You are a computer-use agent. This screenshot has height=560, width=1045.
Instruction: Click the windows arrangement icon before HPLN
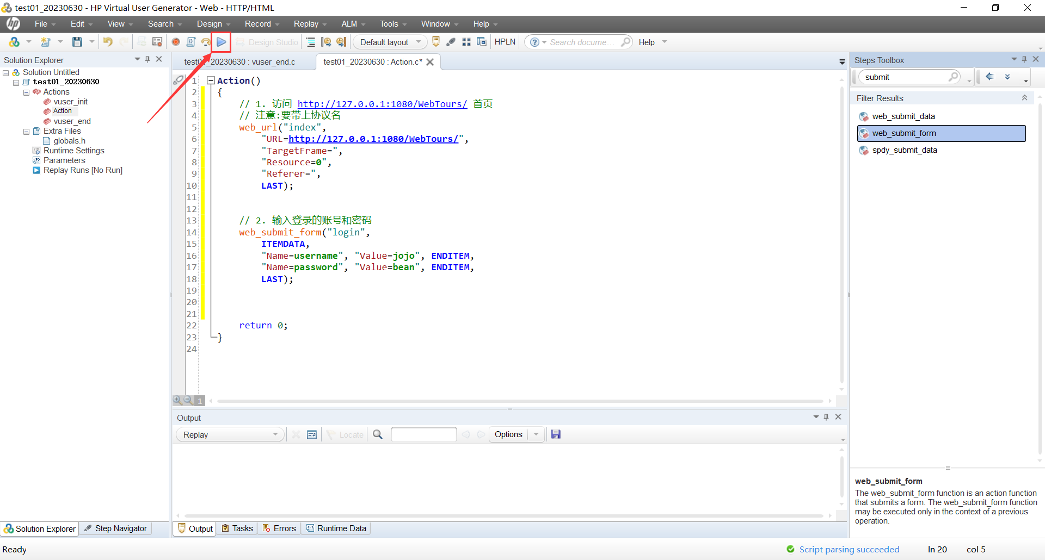coord(482,42)
